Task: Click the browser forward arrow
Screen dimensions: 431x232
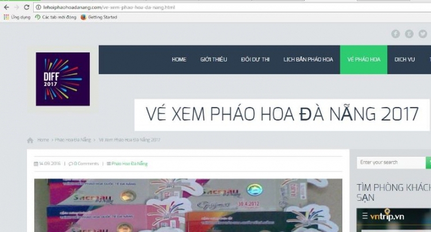Action: point(17,7)
